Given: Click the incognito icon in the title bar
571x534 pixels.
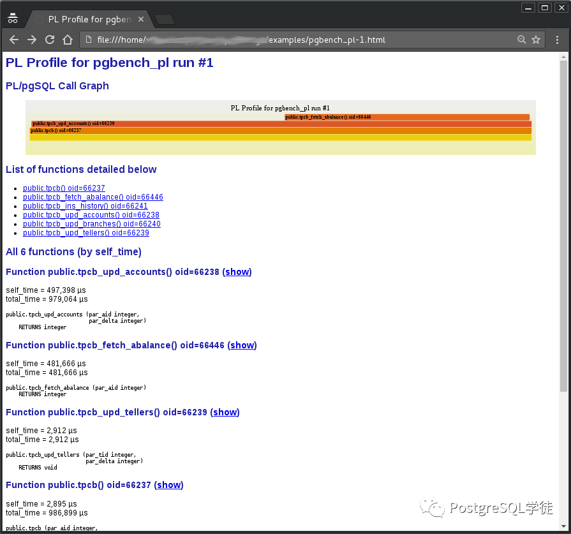Looking at the screenshot, I should point(13,19).
